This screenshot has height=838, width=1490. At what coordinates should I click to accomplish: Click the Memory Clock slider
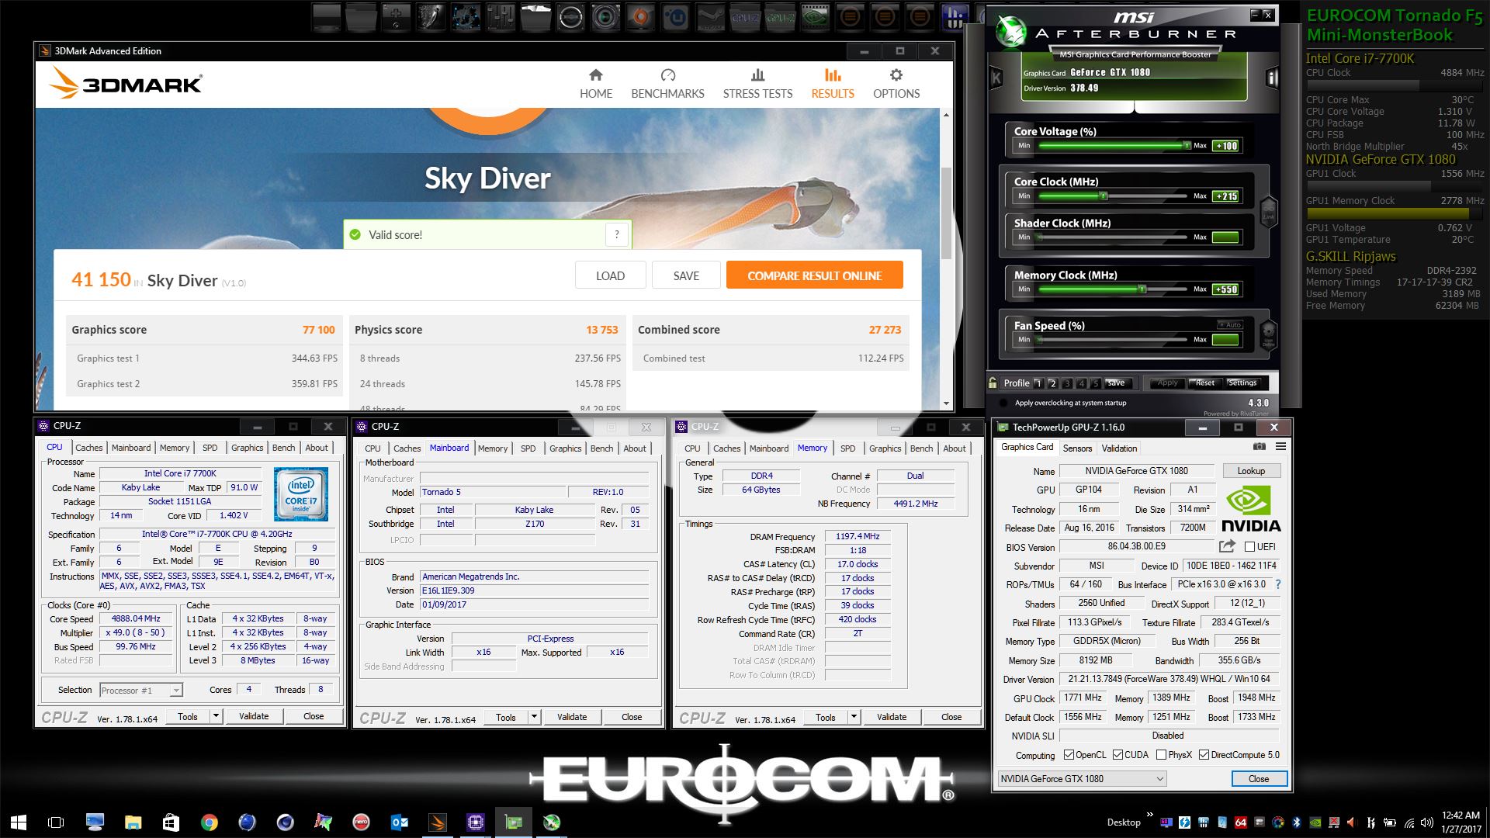click(1114, 289)
